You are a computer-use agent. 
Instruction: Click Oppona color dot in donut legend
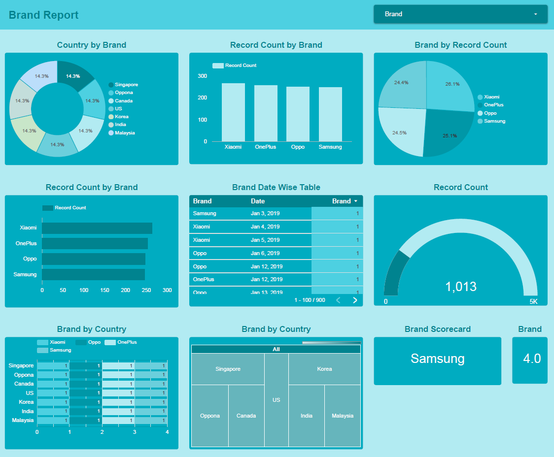tap(111, 93)
